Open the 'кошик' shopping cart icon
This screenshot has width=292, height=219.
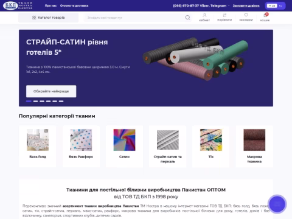265,17
